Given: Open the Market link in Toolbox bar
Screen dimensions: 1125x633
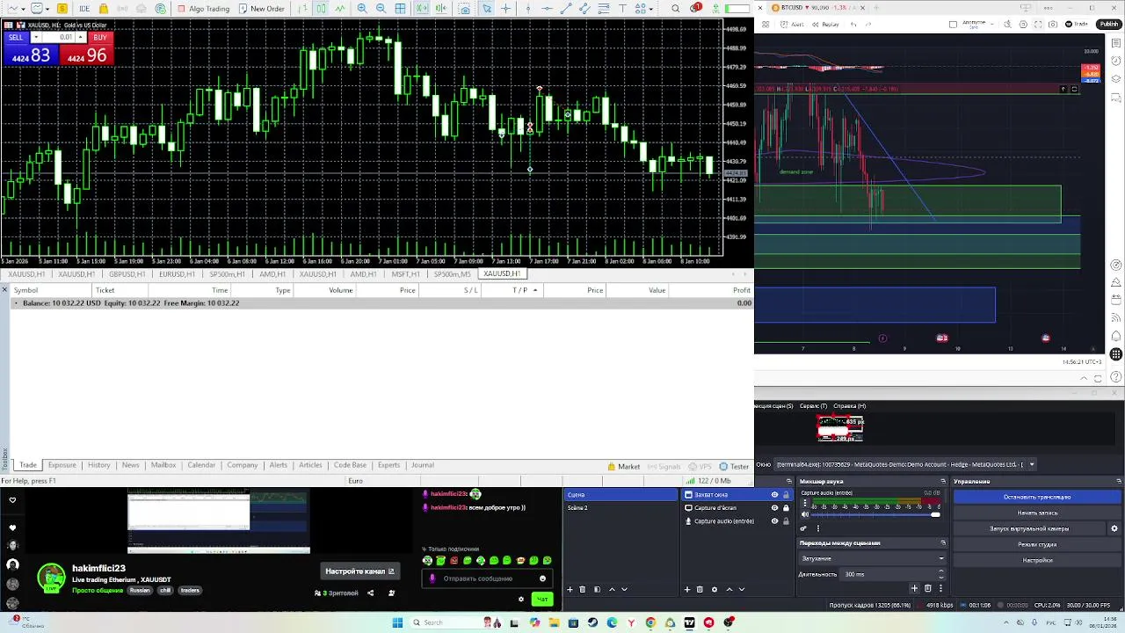Looking at the screenshot, I should click(x=623, y=467).
